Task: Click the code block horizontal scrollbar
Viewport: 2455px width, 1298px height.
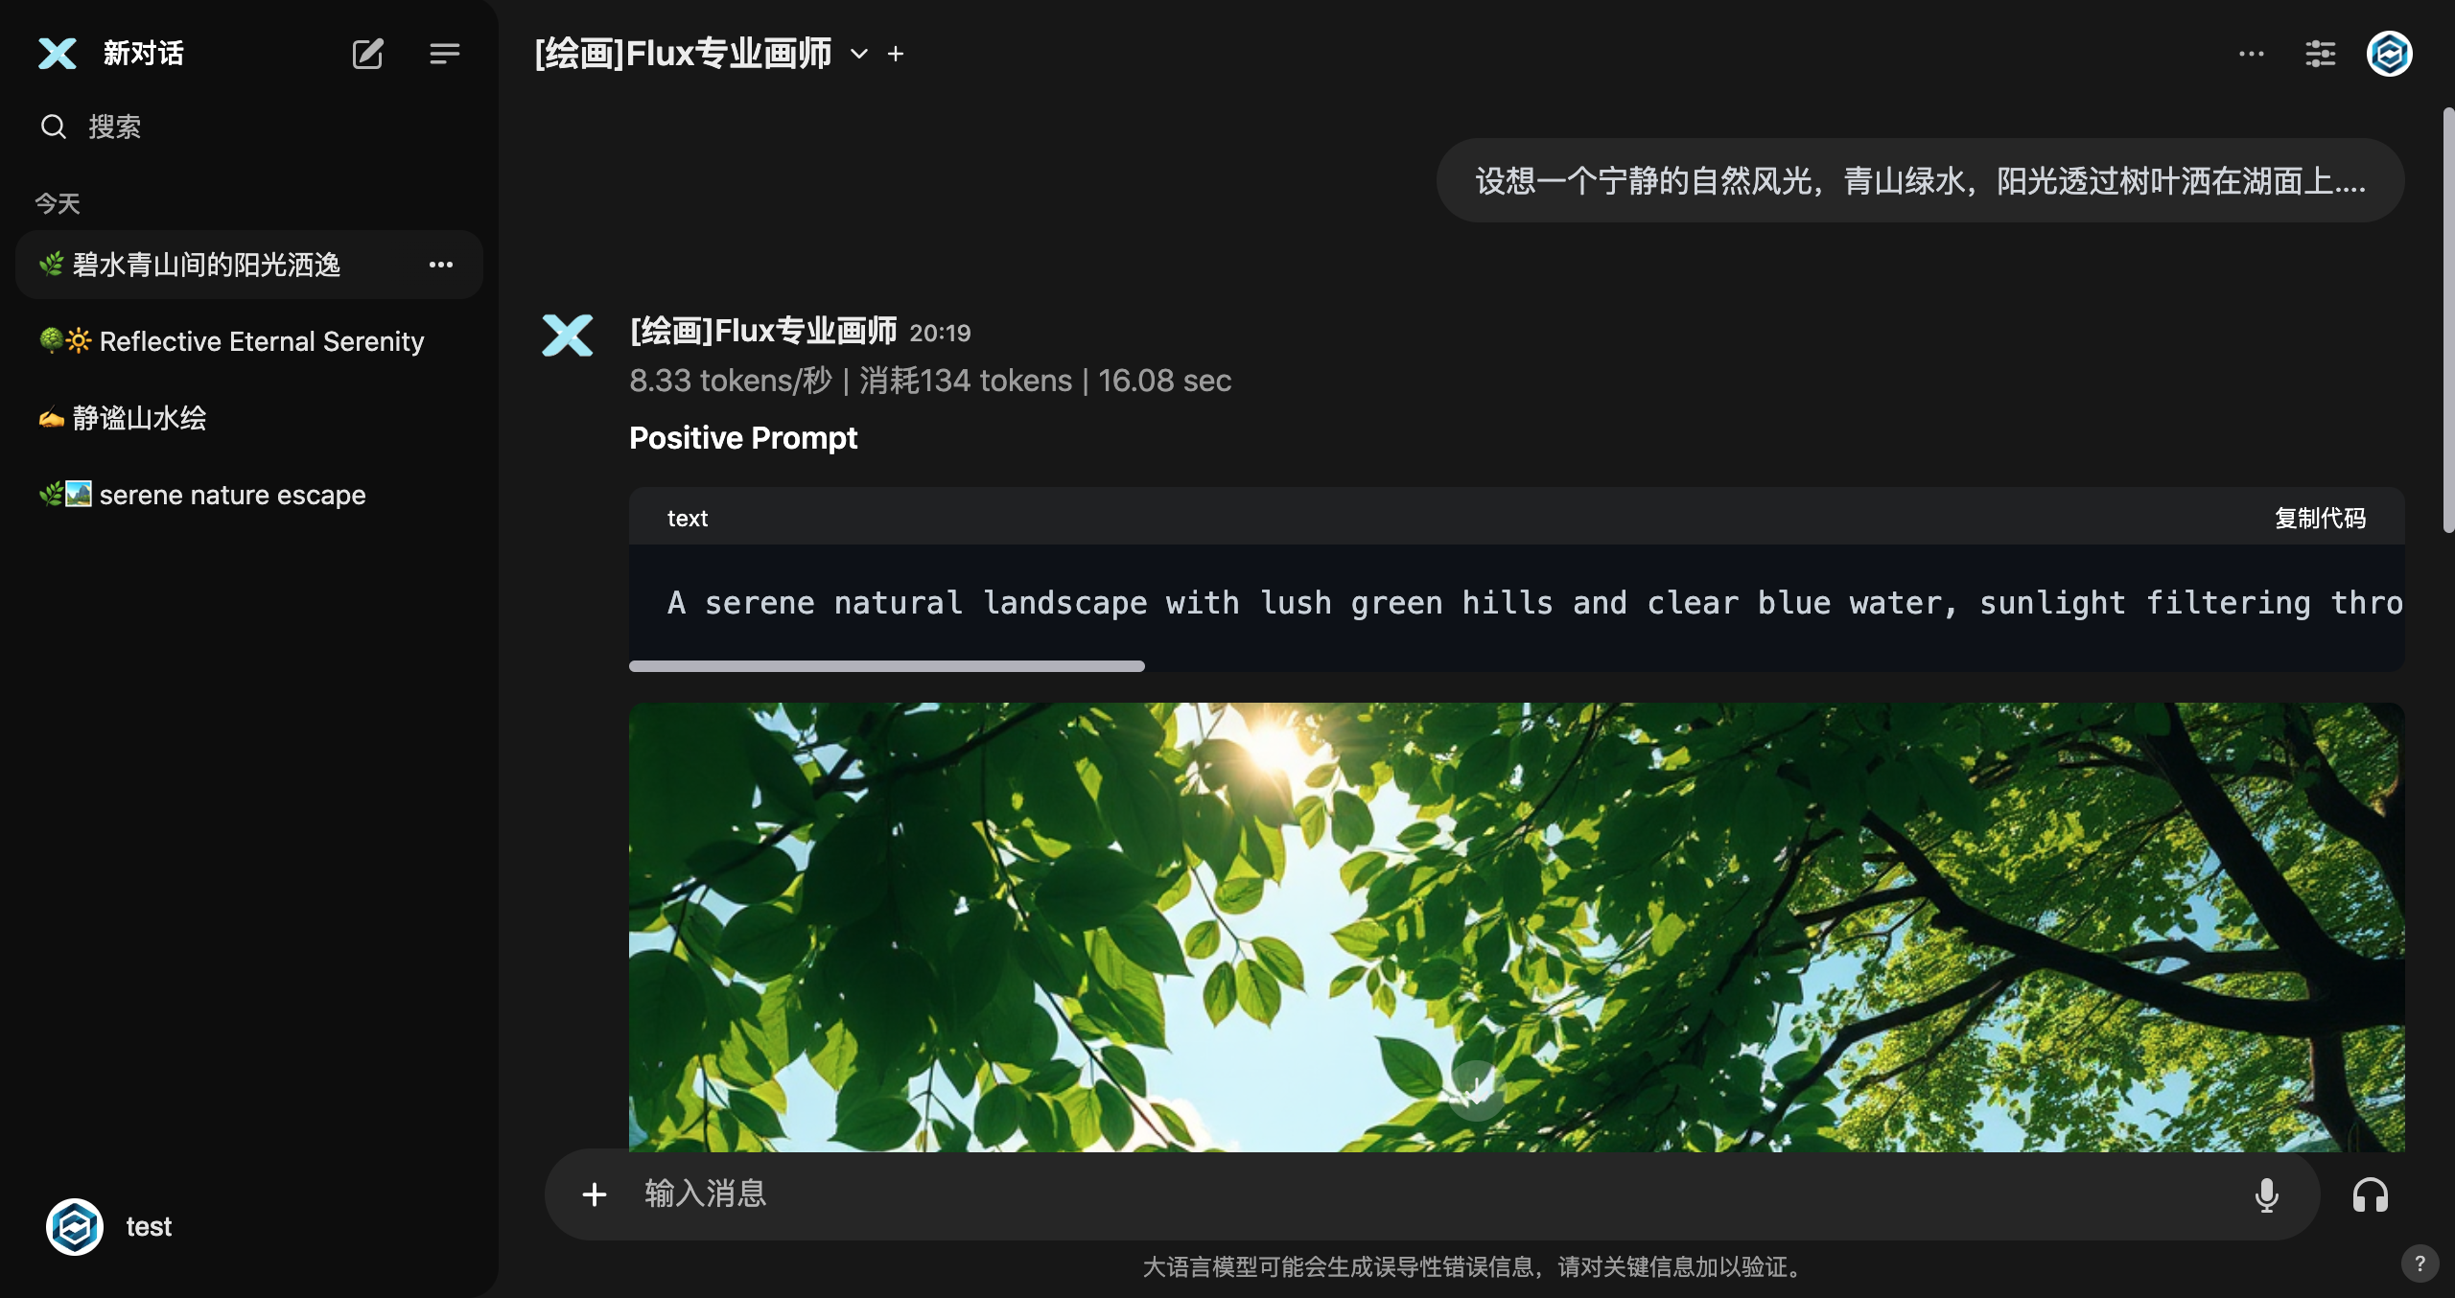Action: click(887, 665)
